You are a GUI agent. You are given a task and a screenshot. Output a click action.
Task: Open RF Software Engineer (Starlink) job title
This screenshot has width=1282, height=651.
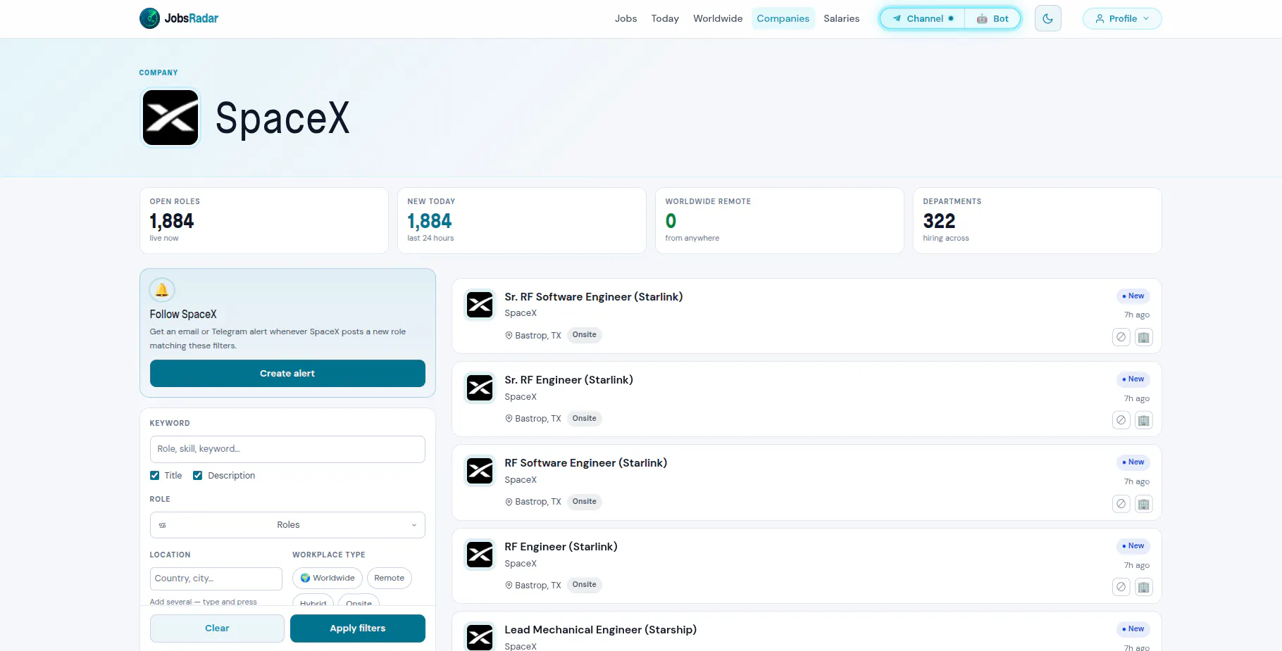[x=585, y=462]
